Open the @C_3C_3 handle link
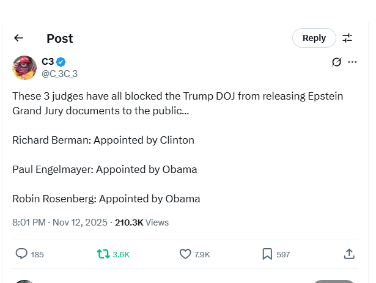 tap(59, 74)
